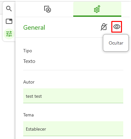The width and height of the screenshot is (131, 139).
Task: Open the window layout panel icon
Action: click(9, 21)
